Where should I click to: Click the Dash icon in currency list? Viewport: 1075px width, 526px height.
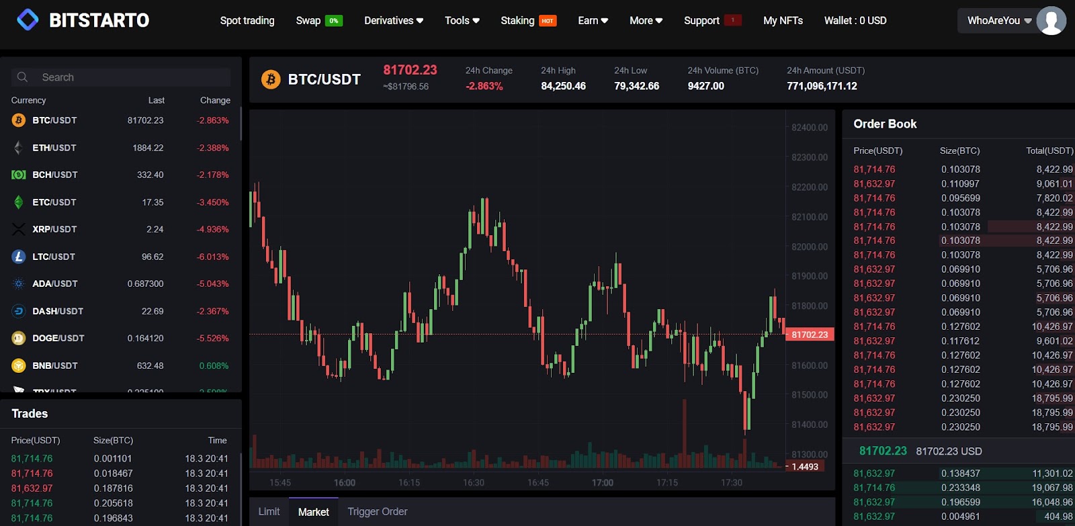(19, 311)
